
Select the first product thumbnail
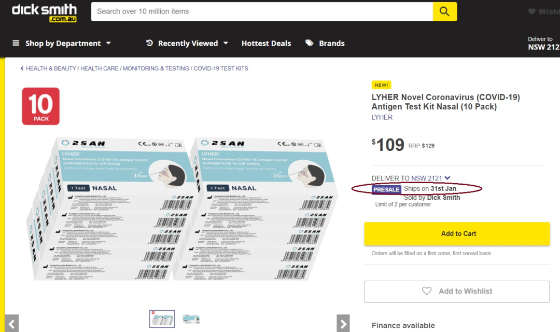point(162,319)
